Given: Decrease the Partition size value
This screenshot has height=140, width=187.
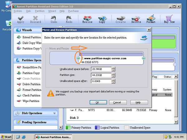Looking at the screenshot, I should (113, 76).
